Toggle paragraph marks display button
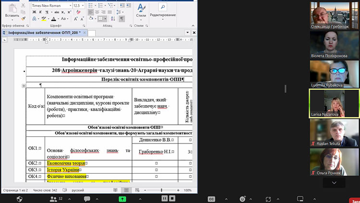 click(x=122, y=19)
